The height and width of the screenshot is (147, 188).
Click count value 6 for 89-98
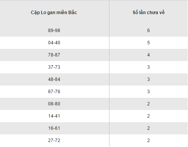(x=148, y=31)
